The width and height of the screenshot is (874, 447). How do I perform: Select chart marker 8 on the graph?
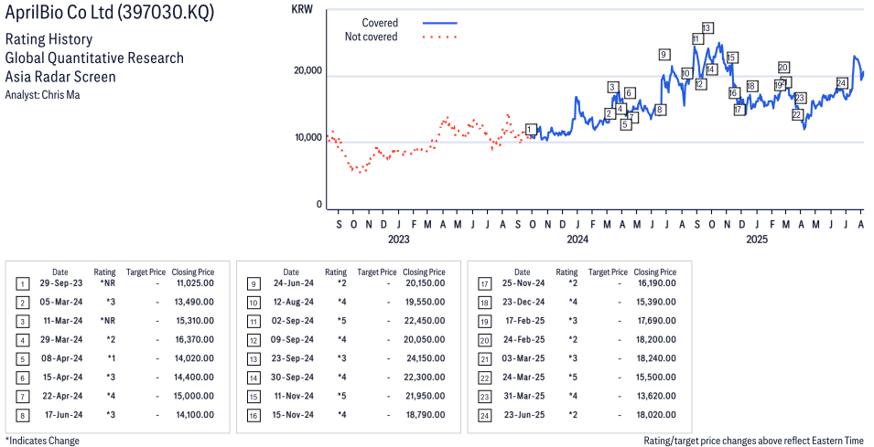coord(660,110)
